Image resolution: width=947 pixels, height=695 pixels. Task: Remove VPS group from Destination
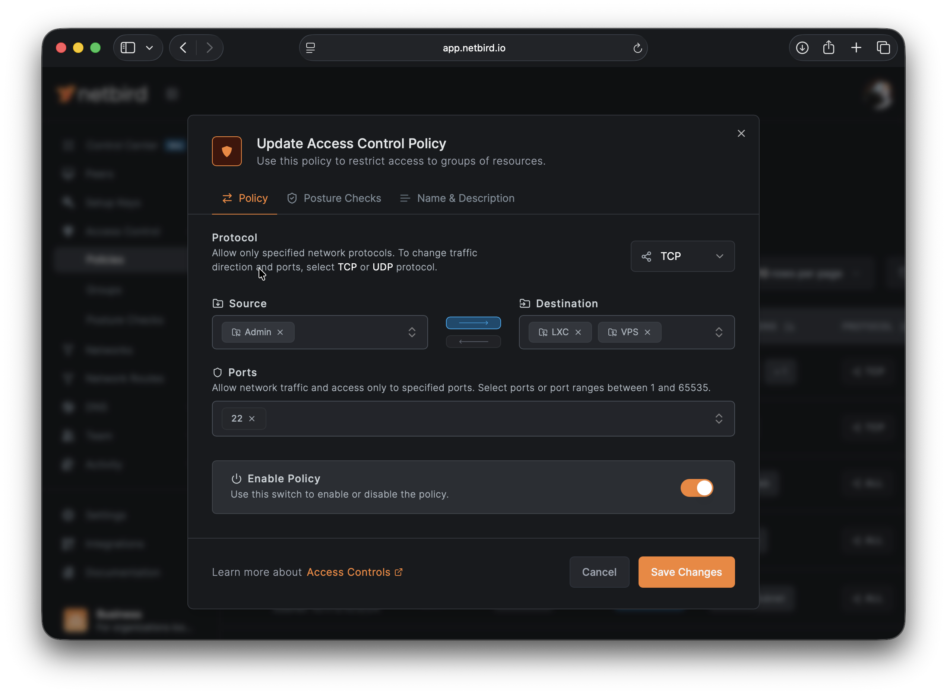(x=647, y=332)
